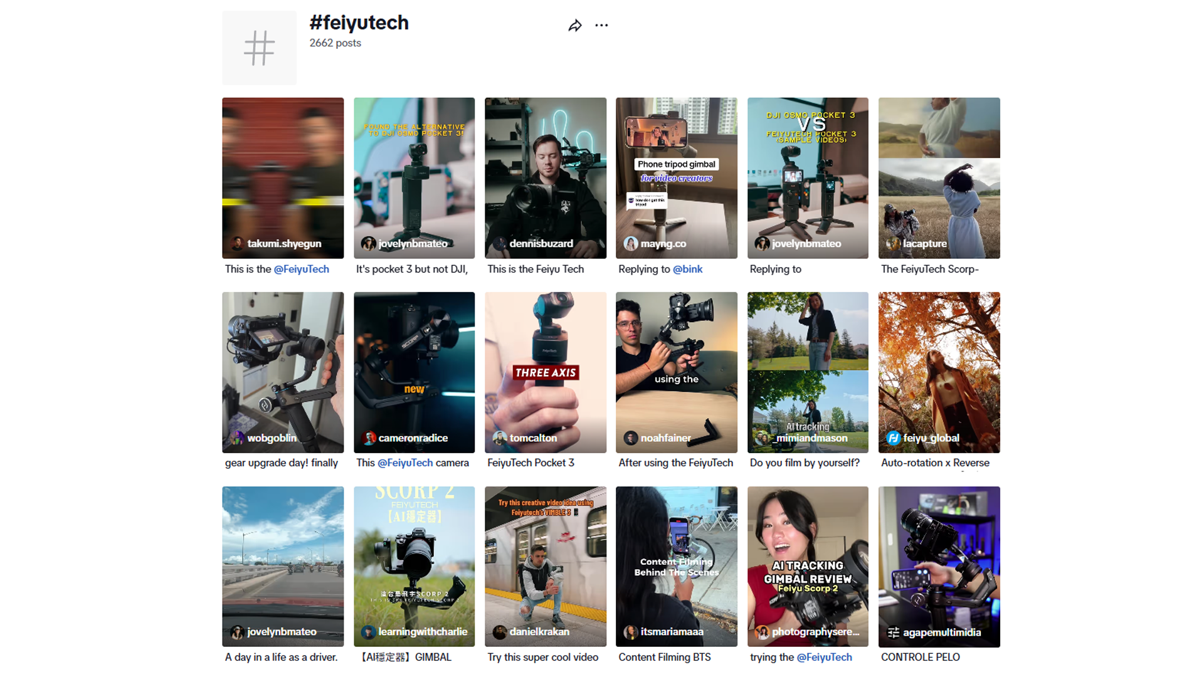This screenshot has width=1204, height=677.
Task: Open the @bink mention link
Action: pyautogui.click(x=687, y=269)
